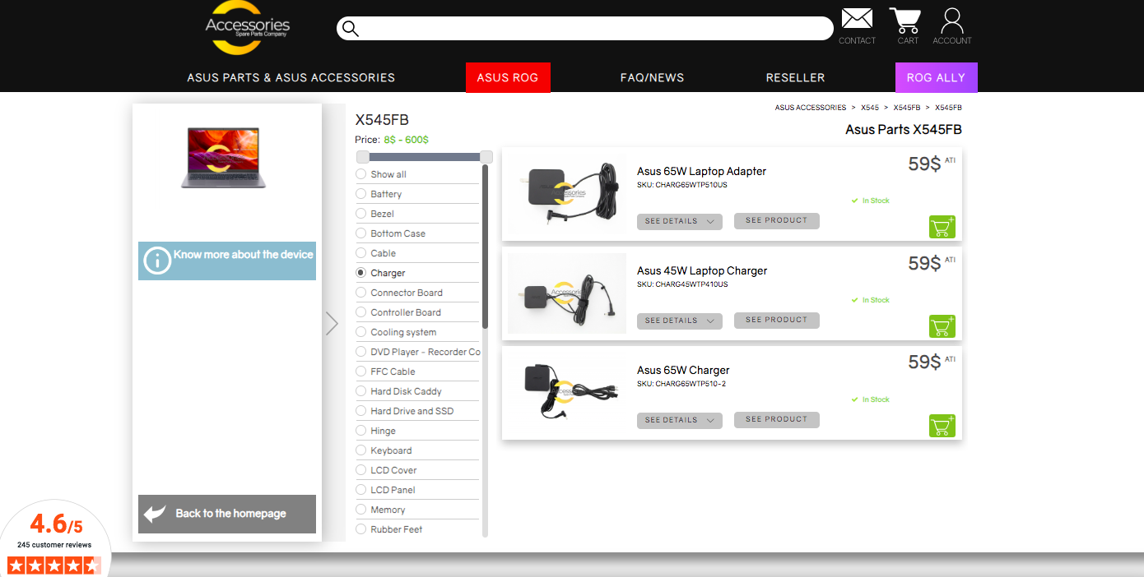Click the review stars rating badge

tap(53, 565)
